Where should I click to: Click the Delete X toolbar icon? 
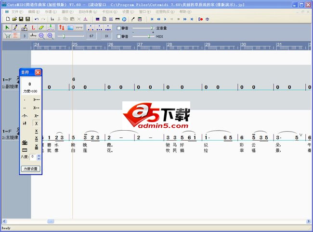[x=79, y=19]
